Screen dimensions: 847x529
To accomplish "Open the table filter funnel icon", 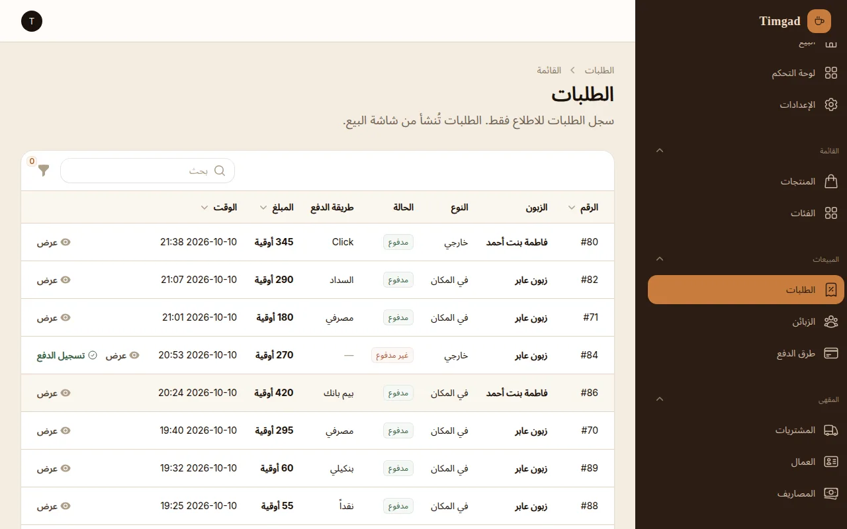I will tap(44, 171).
